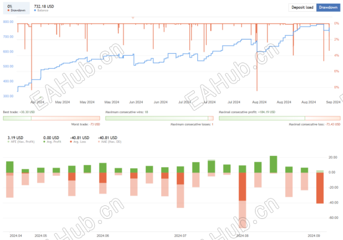
Task: Toggle the MFE (Max. Profit) legend item
Action: pyautogui.click(x=21, y=142)
